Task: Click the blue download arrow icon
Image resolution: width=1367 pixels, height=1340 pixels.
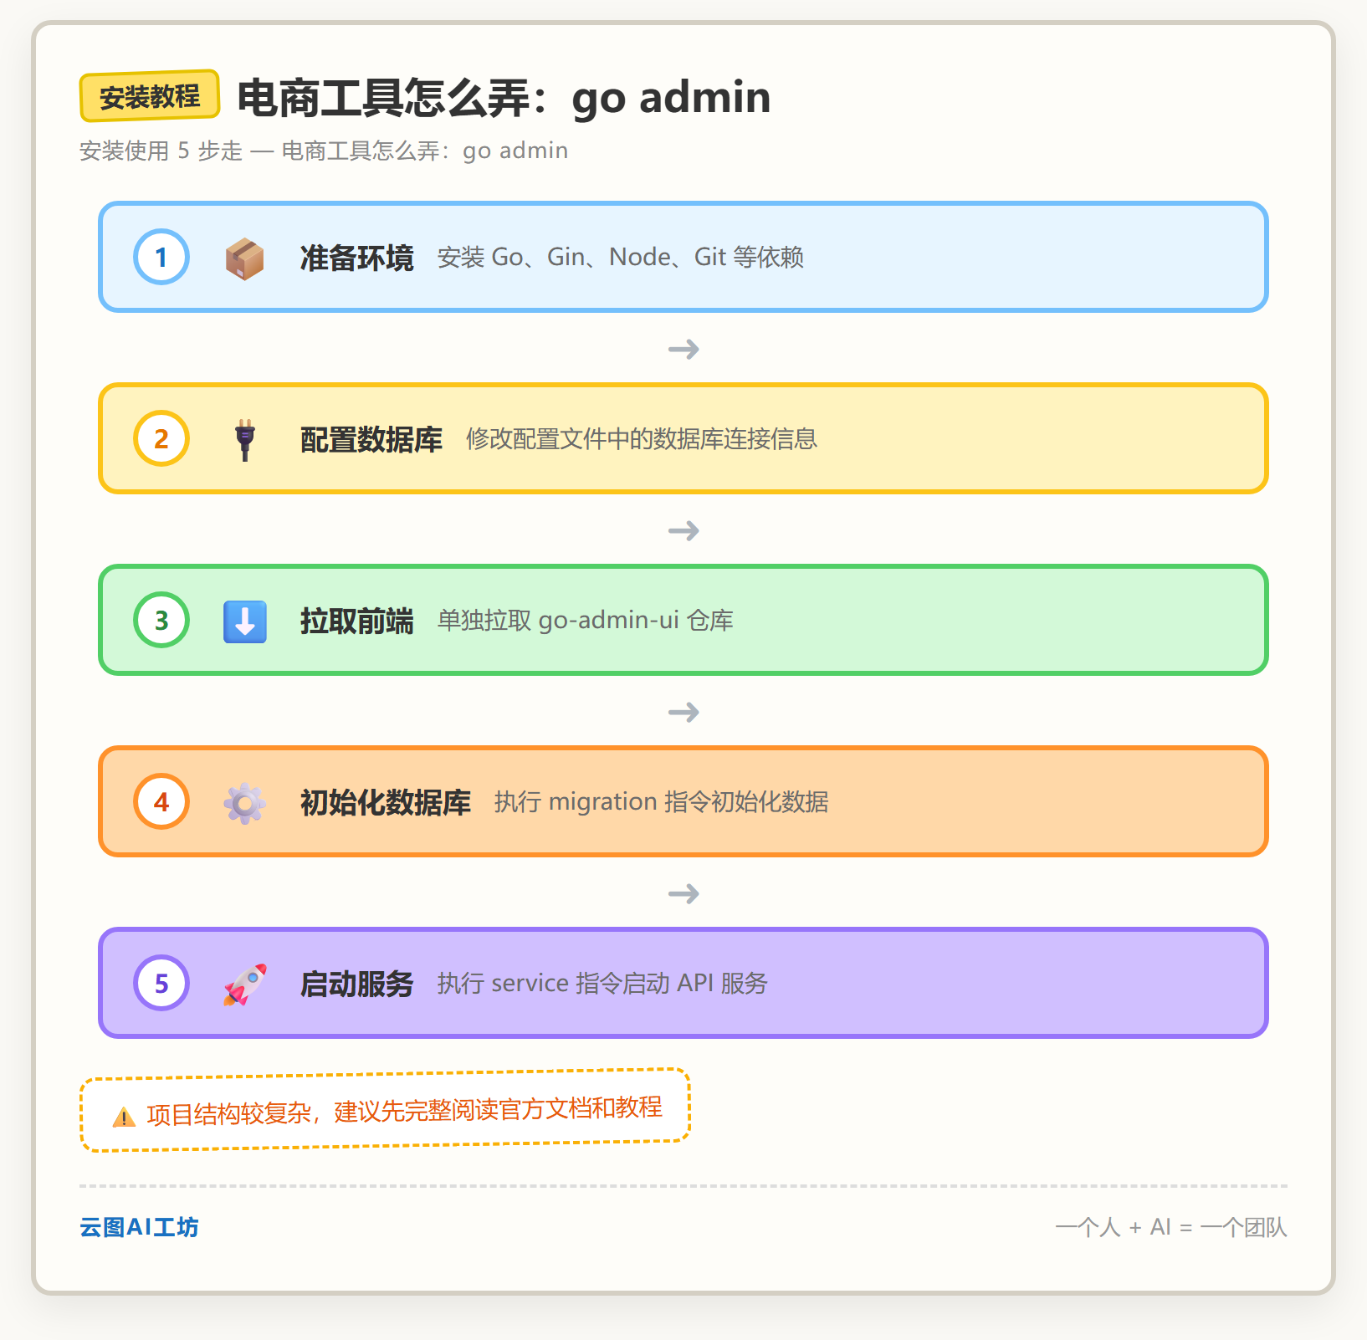Action: point(244,621)
